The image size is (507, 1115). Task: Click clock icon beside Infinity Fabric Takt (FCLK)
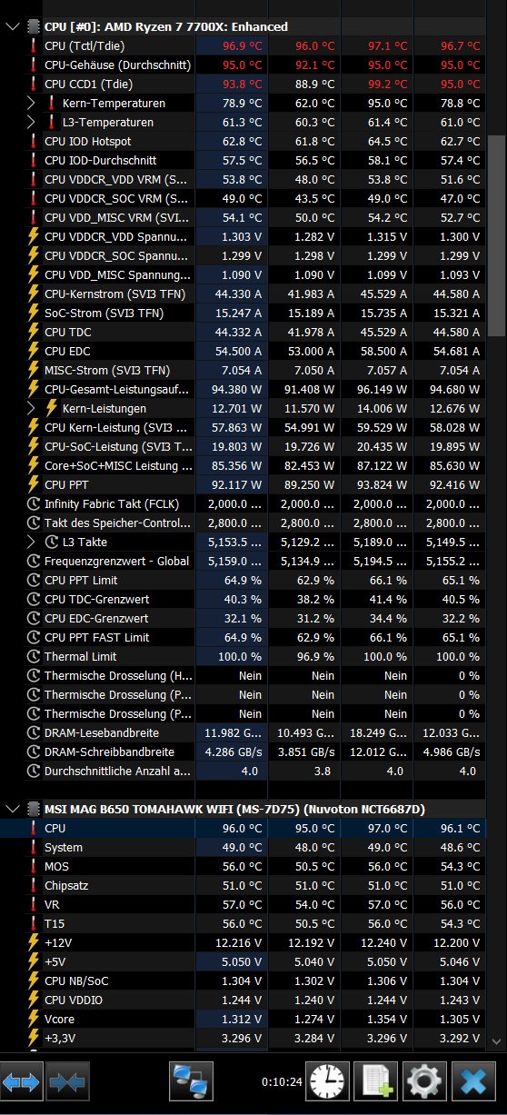pyautogui.click(x=34, y=503)
